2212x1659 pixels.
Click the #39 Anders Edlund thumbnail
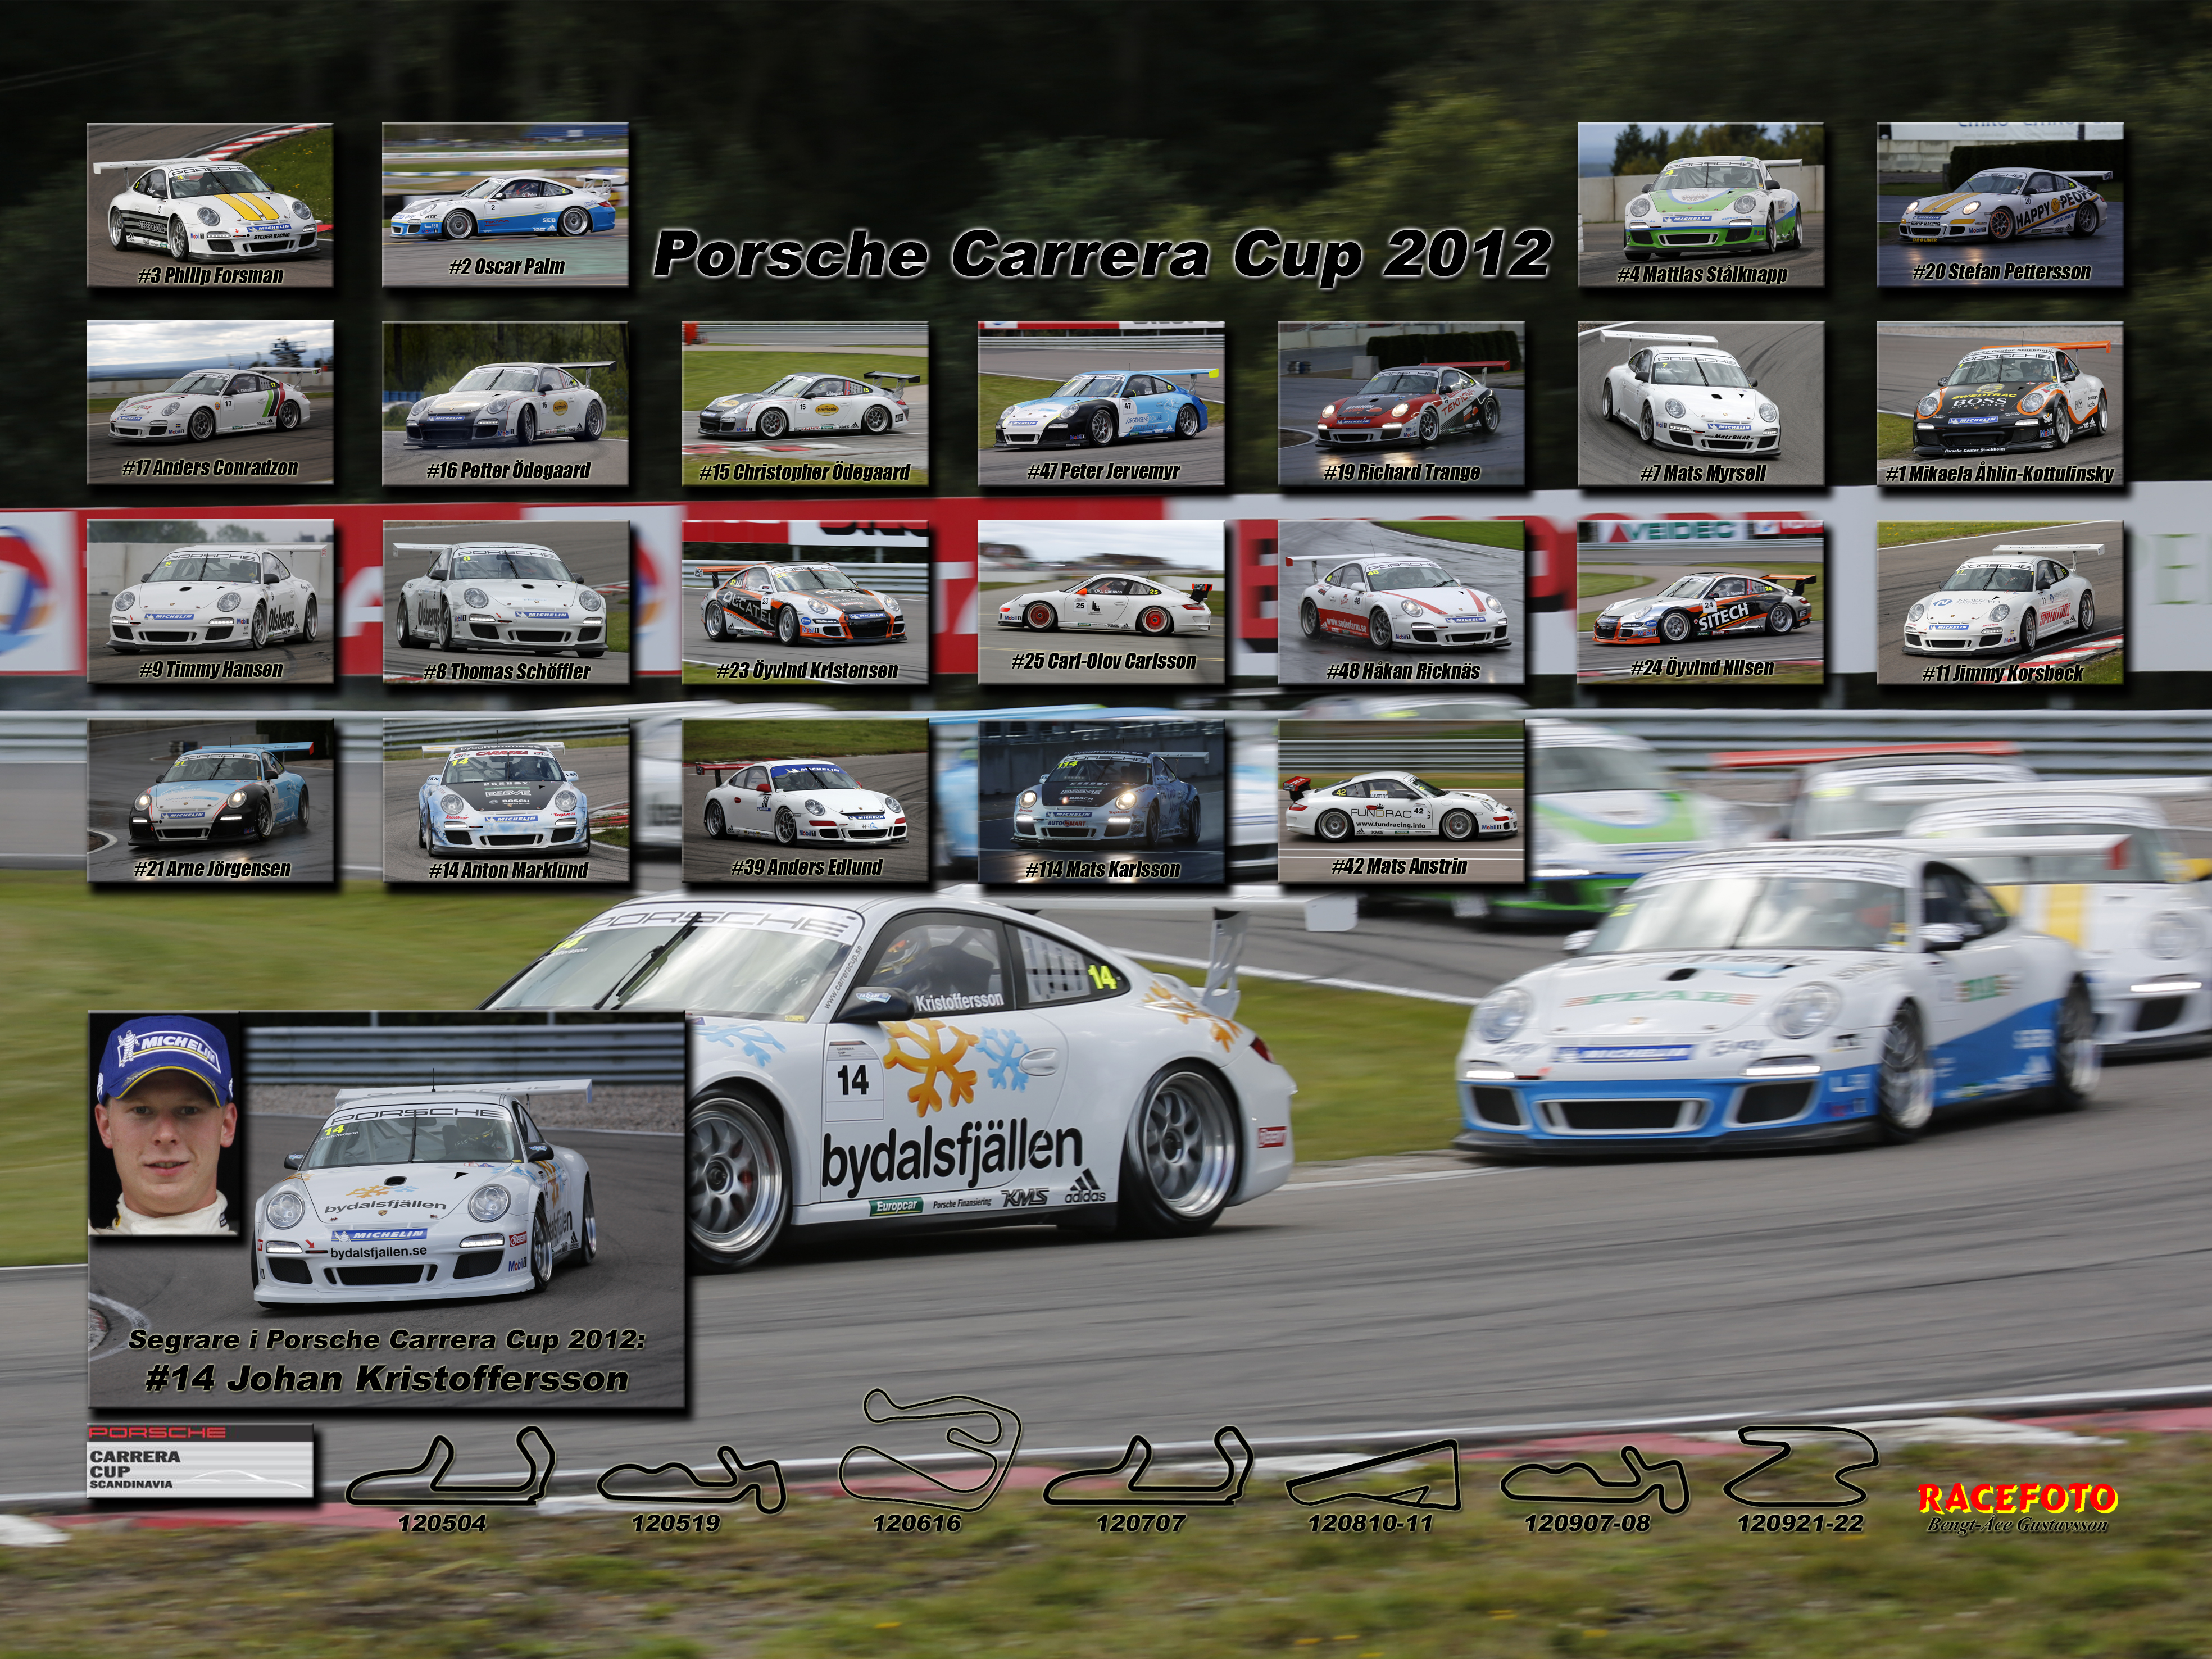(x=805, y=801)
